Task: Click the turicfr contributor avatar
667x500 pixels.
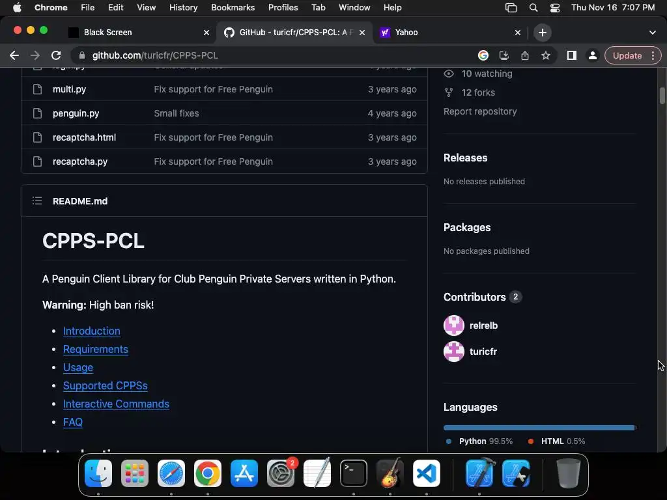Action: pyautogui.click(x=454, y=352)
